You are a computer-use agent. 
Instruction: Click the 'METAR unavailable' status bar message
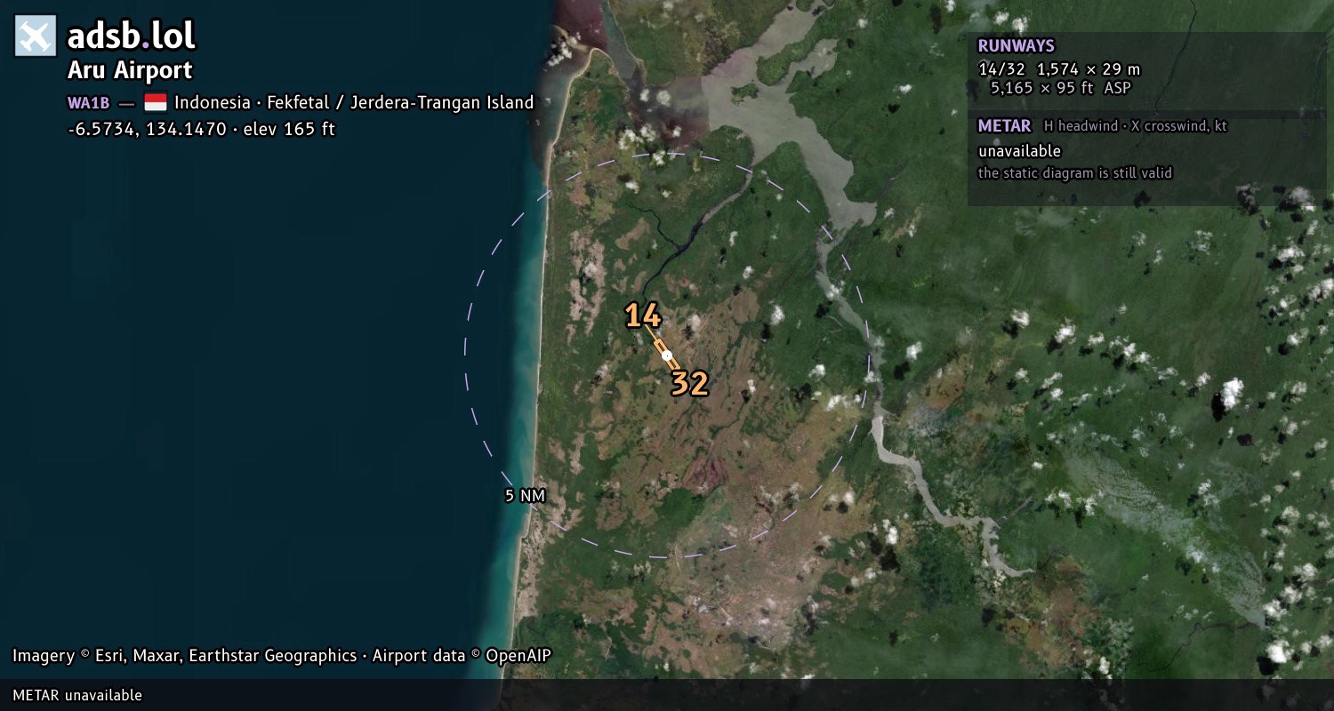tap(77, 695)
